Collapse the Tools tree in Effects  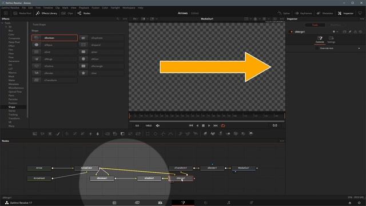point(2,23)
